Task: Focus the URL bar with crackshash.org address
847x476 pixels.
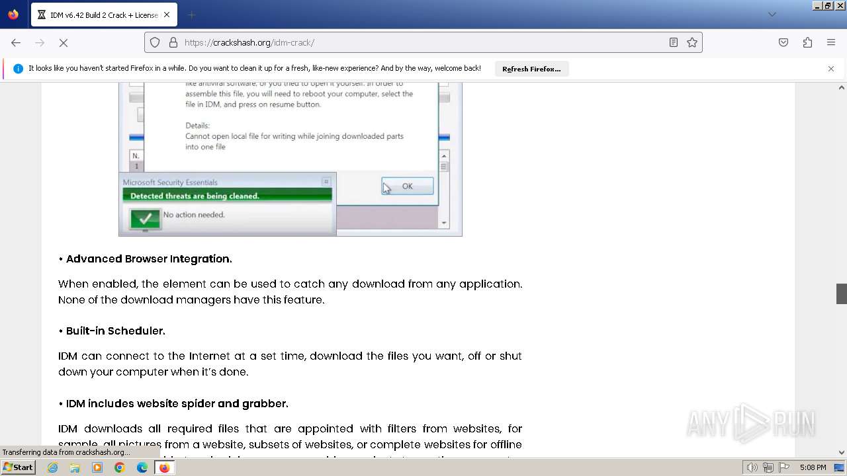Action: click(423, 42)
